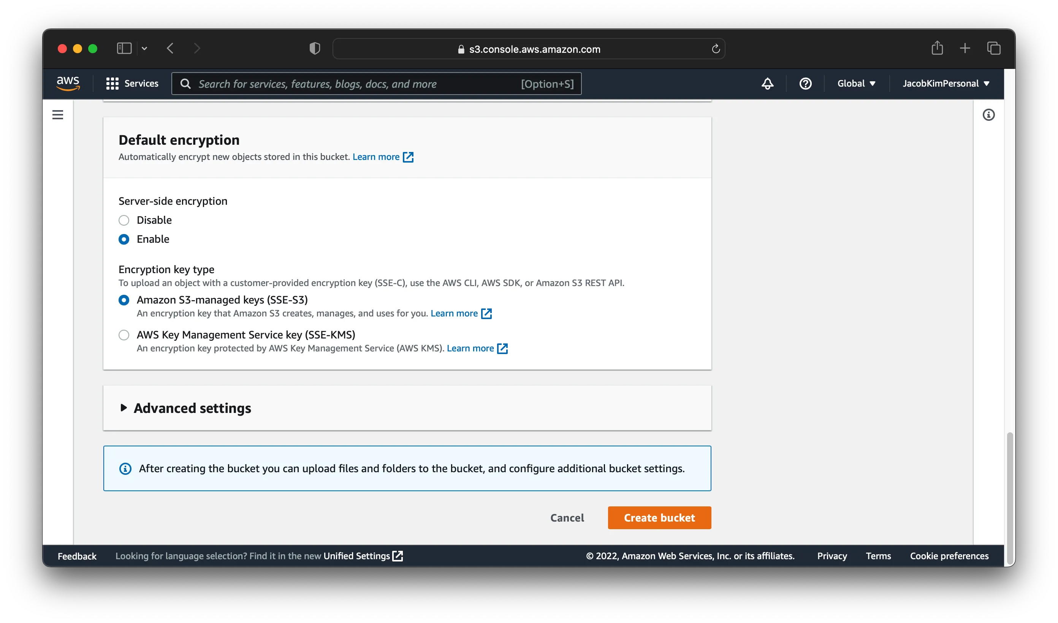1058x623 pixels.
Task: Open the Global region dropdown
Action: click(x=856, y=84)
